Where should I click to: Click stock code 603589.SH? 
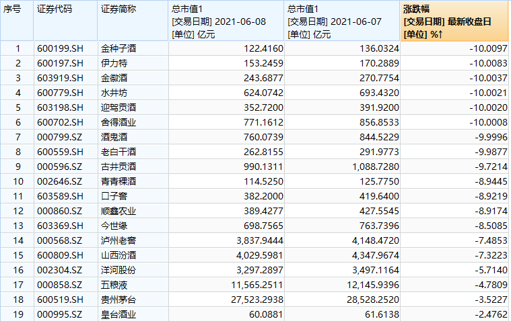pyautogui.click(x=61, y=197)
